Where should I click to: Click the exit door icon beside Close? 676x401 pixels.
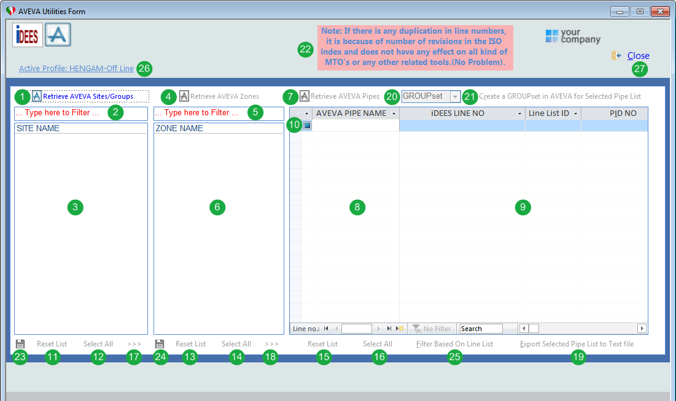(x=616, y=56)
